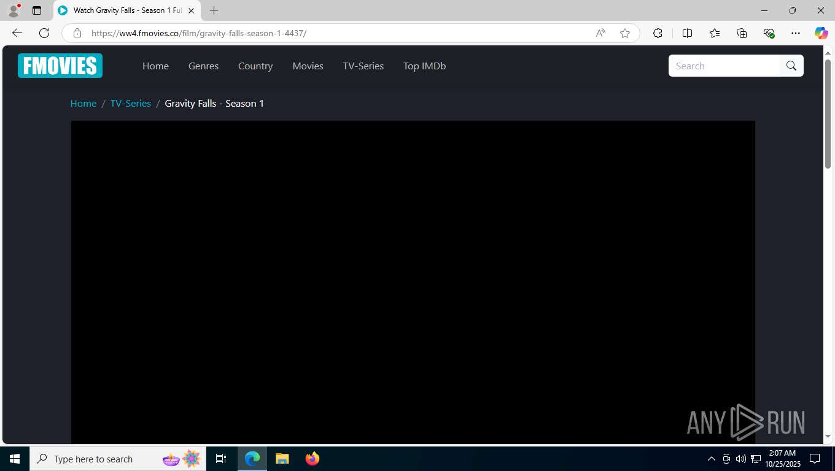Image resolution: width=835 pixels, height=471 pixels.
Task: Go to the Movies section
Action: click(308, 66)
